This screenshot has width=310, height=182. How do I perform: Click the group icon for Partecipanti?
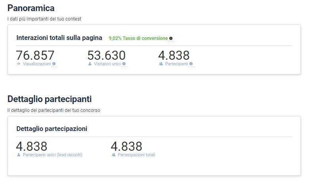click(x=161, y=64)
